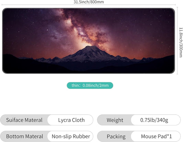Click the horizontal width dimension line
Viewport: 183px width, 142px height.
pyautogui.click(x=89, y=5)
